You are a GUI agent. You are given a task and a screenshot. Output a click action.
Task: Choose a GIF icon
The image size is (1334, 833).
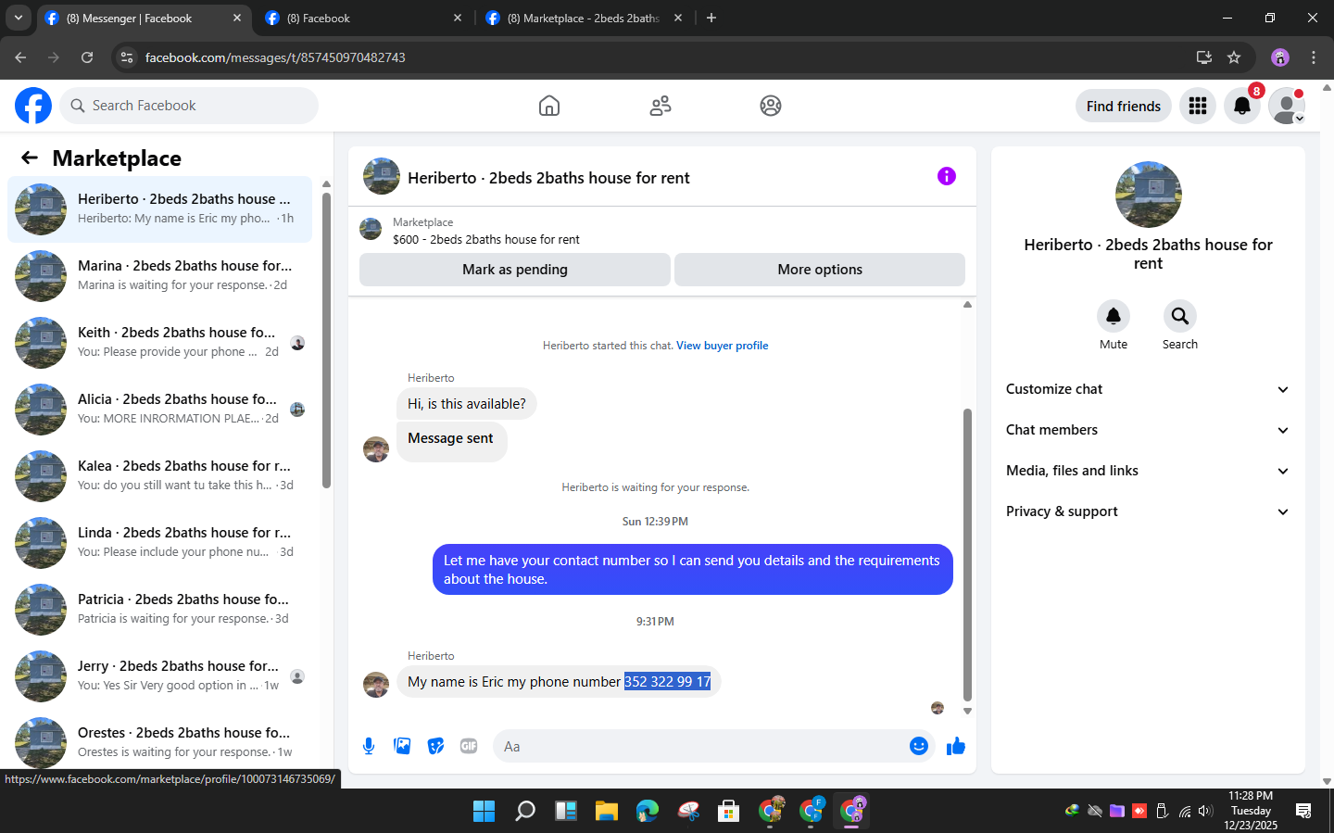[x=469, y=746]
